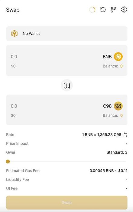The image size is (133, 212).
Task: Click the Gwei slider handle
Action: coord(8,161)
